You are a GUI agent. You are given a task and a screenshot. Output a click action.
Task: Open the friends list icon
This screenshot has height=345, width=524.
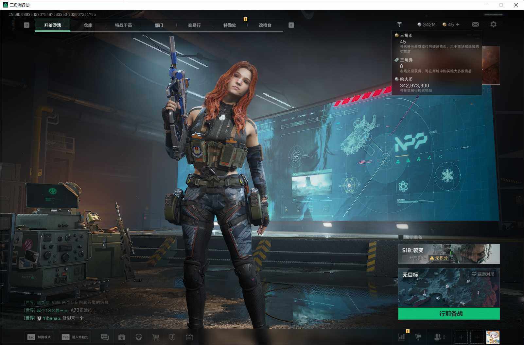coord(440,337)
